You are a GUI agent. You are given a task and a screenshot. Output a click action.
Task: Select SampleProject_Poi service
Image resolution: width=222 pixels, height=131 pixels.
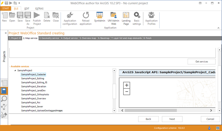point(31,103)
